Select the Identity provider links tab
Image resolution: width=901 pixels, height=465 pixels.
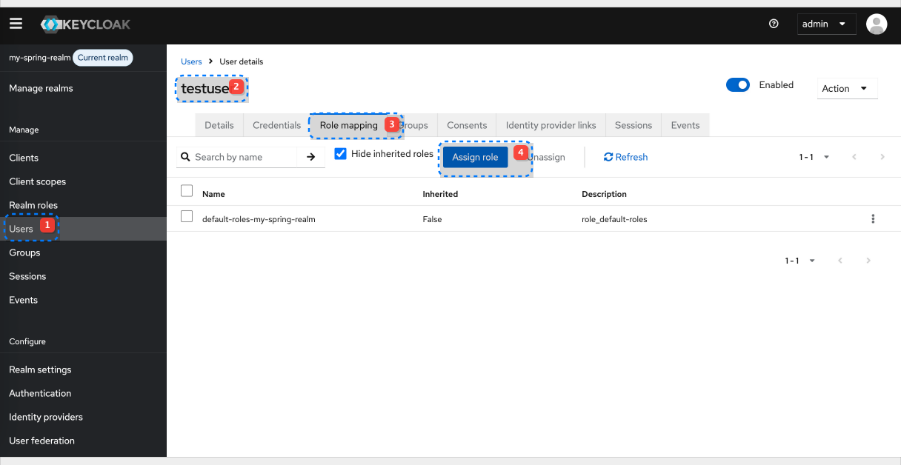tap(550, 124)
